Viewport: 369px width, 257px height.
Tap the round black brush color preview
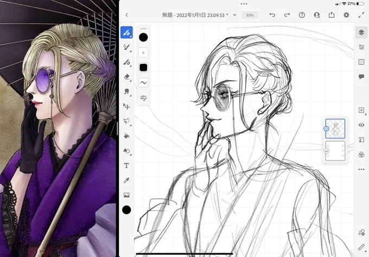pos(143,37)
